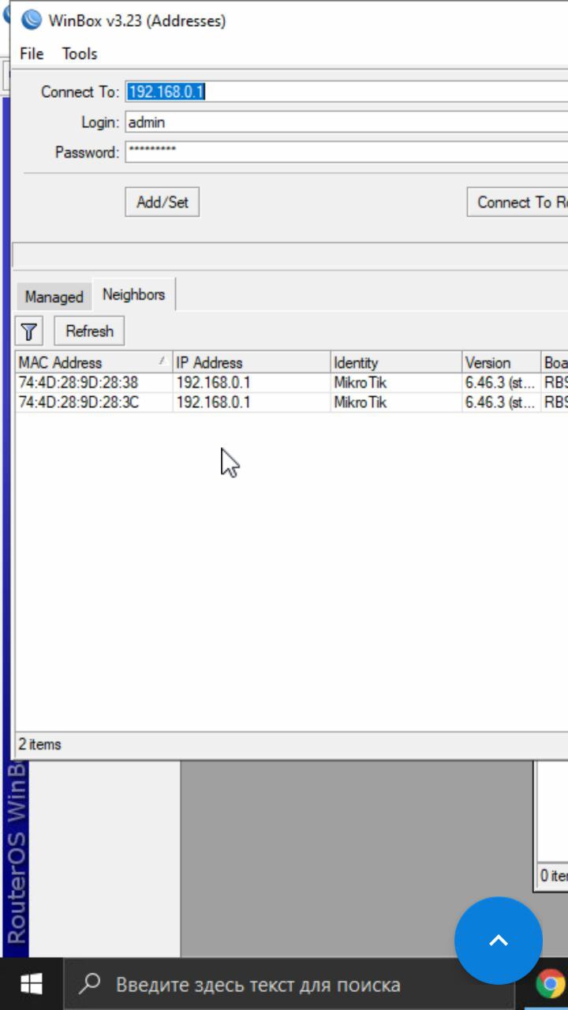Click the Windows Start button
The image size is (568, 1010).
point(32,985)
